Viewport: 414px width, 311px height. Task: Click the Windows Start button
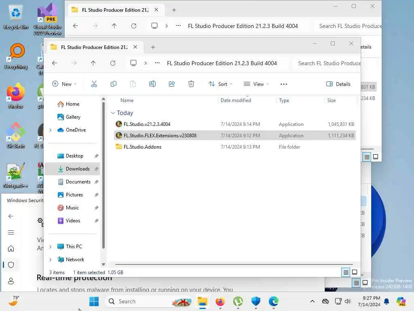[x=94, y=301]
